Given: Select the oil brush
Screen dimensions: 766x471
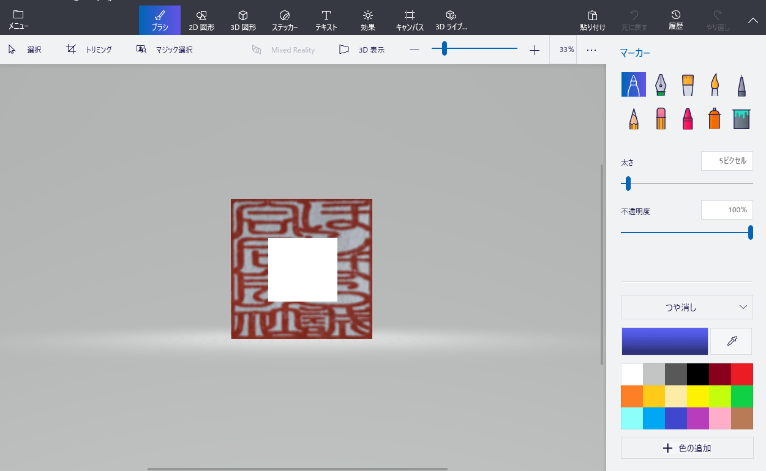Looking at the screenshot, I should coord(688,84).
